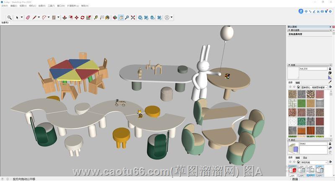Screen dimensions: 335x181
Task: Collapse the 样式 panel section
Action: click(x=289, y=140)
